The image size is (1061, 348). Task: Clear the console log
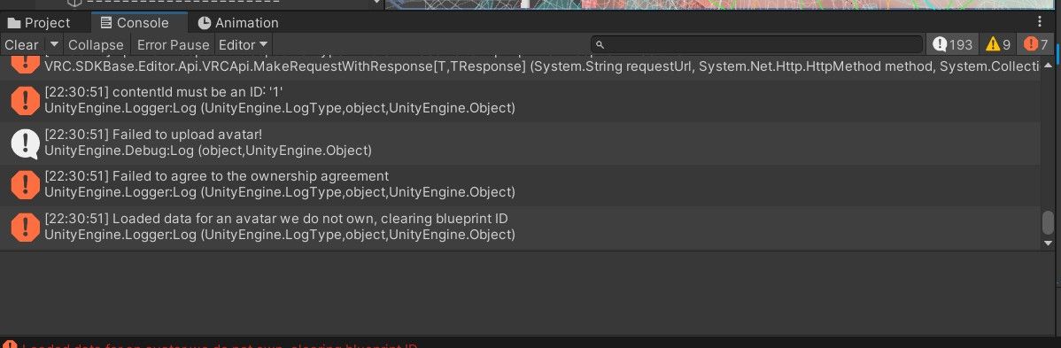(22, 44)
